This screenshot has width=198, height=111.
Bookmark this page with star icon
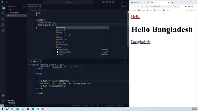[178, 6]
